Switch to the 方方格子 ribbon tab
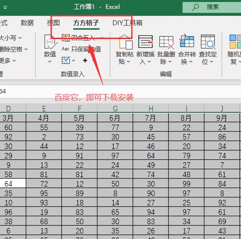This screenshot has height=239, width=241. pos(86,23)
